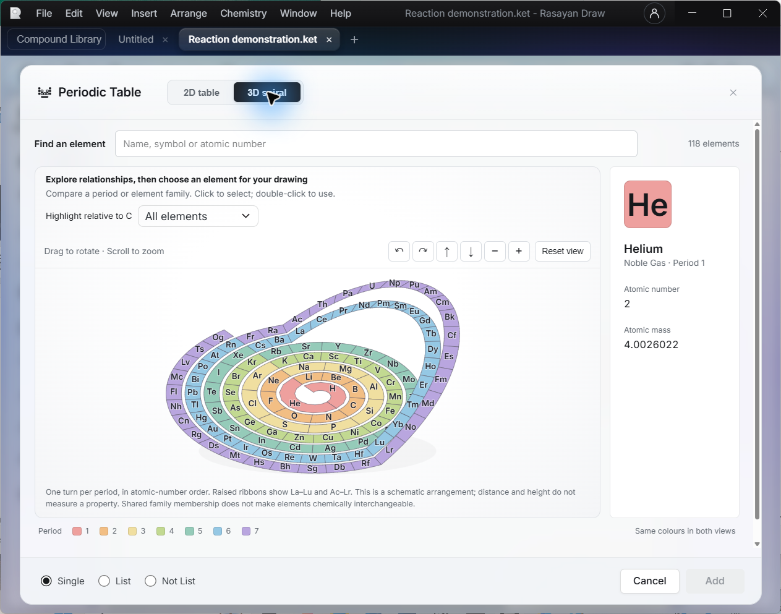Open the View menu

106,13
